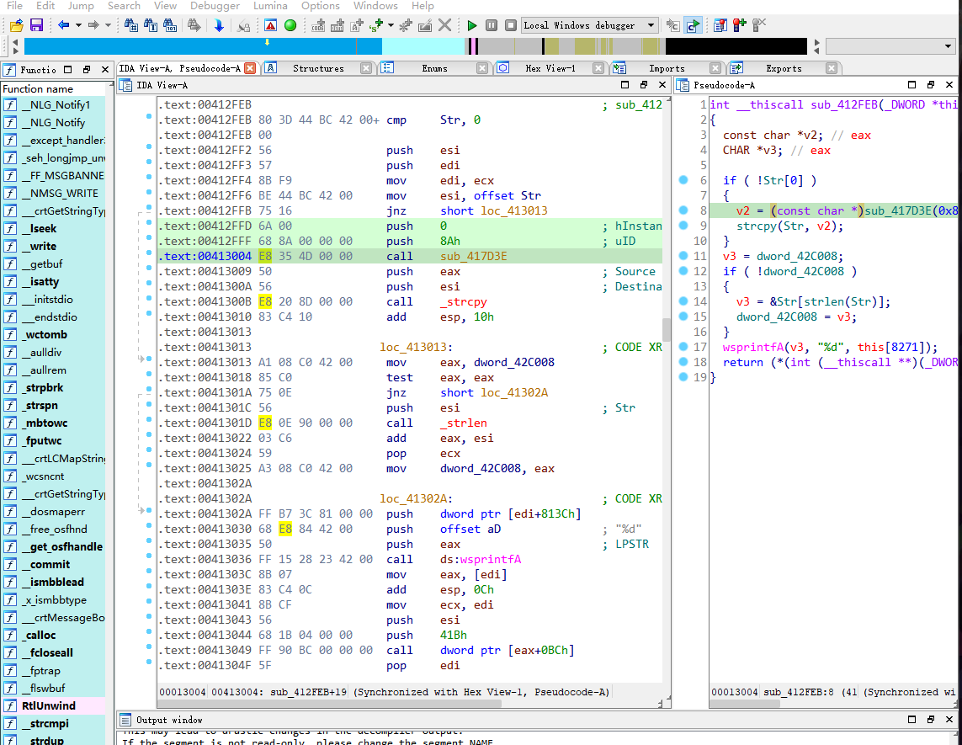The height and width of the screenshot is (745, 962).
Task: Open dropdown arrow beside Jump back button
Action: click(x=78, y=25)
